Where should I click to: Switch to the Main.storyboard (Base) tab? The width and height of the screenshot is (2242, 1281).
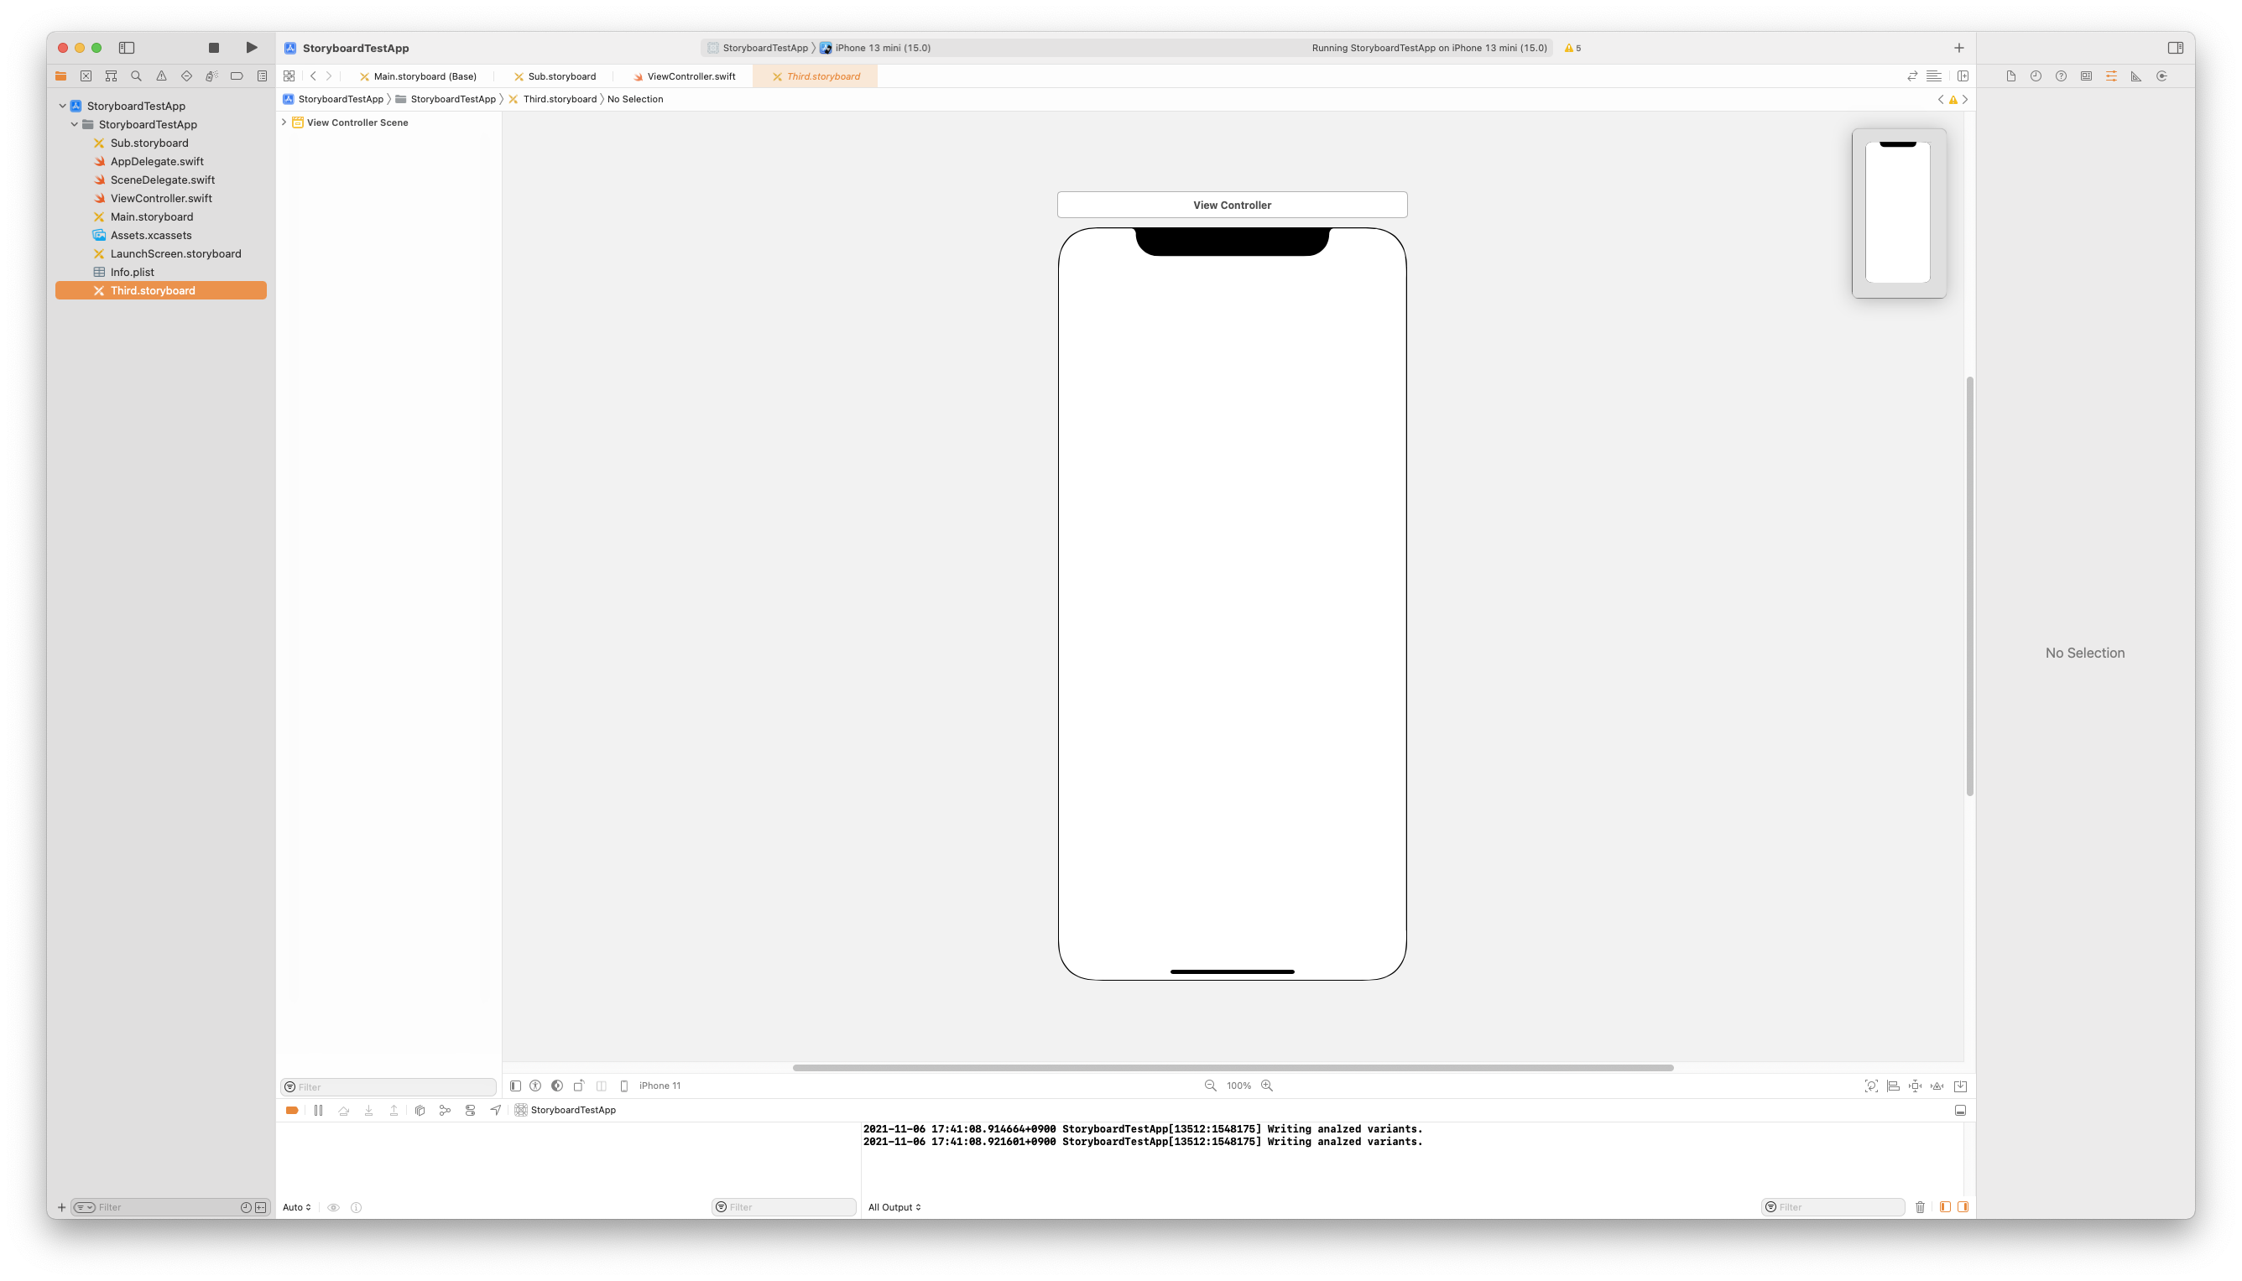click(424, 76)
